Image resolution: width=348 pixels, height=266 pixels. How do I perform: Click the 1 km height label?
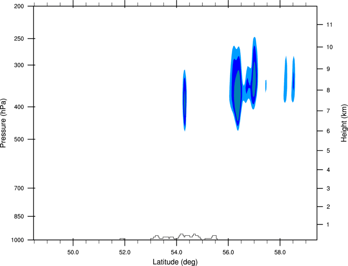[x=328, y=225]
